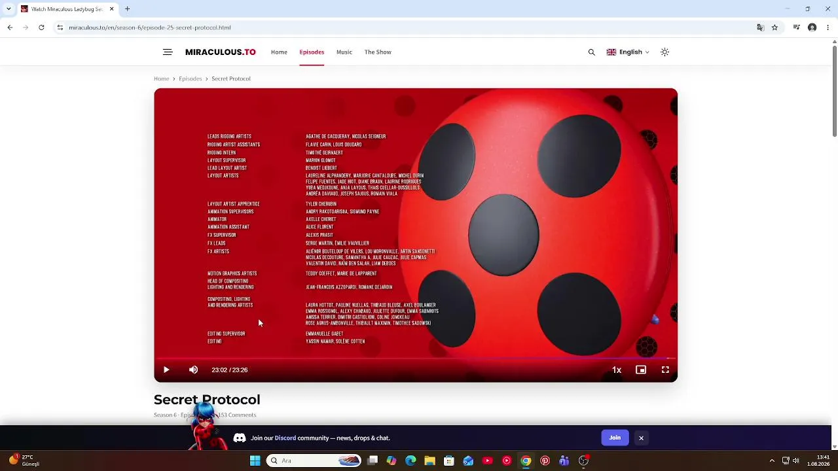
Task: Open the Chrome three-dot menu
Action: tap(828, 27)
